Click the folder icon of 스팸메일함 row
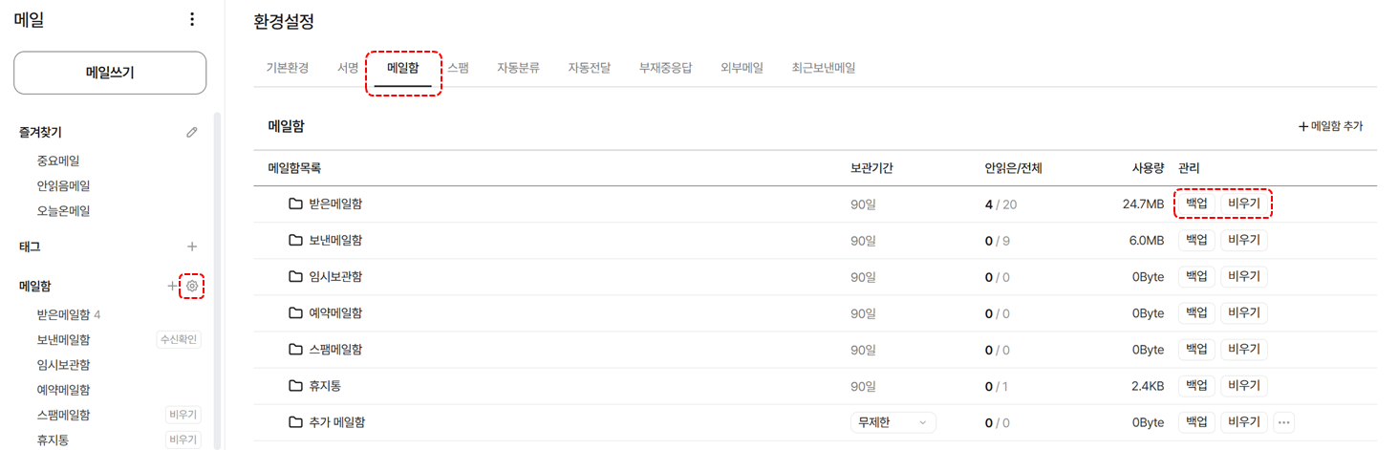Screen dimensions: 1398x450 [x=295, y=350]
